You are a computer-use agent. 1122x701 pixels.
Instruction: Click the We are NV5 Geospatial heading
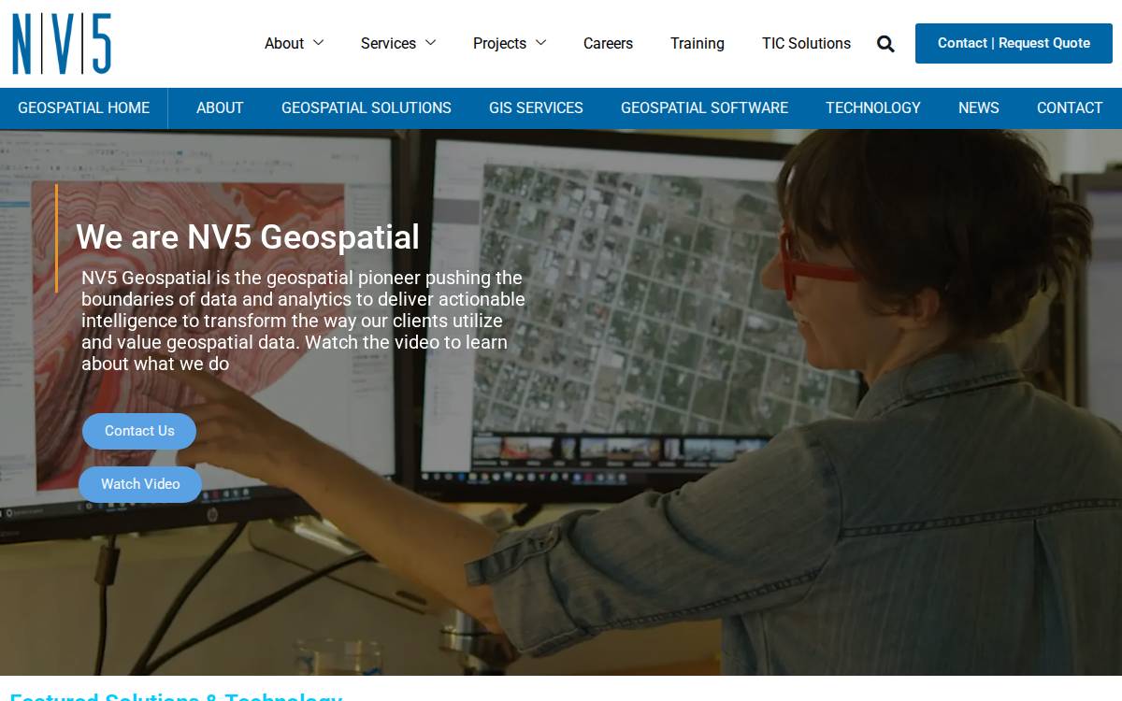pos(248,236)
